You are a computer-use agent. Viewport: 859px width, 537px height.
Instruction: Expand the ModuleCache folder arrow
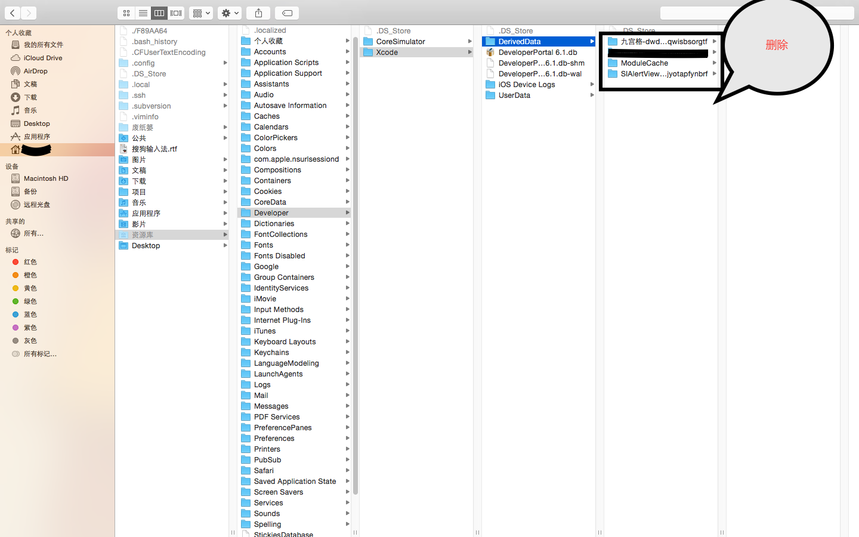(x=714, y=63)
